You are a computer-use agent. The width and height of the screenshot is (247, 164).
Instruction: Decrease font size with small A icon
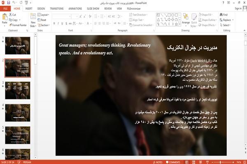click(84, 16)
